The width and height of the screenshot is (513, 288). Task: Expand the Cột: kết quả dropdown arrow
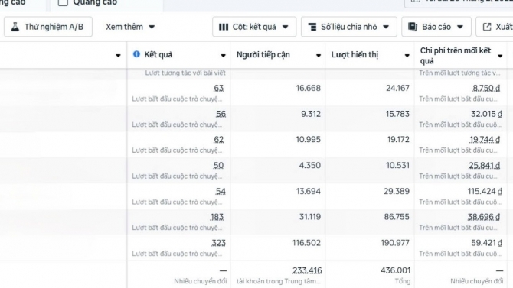pyautogui.click(x=286, y=27)
